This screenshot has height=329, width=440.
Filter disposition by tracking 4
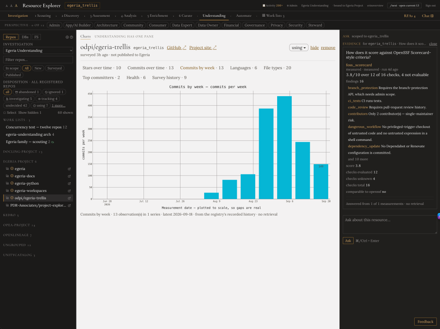[48, 99]
